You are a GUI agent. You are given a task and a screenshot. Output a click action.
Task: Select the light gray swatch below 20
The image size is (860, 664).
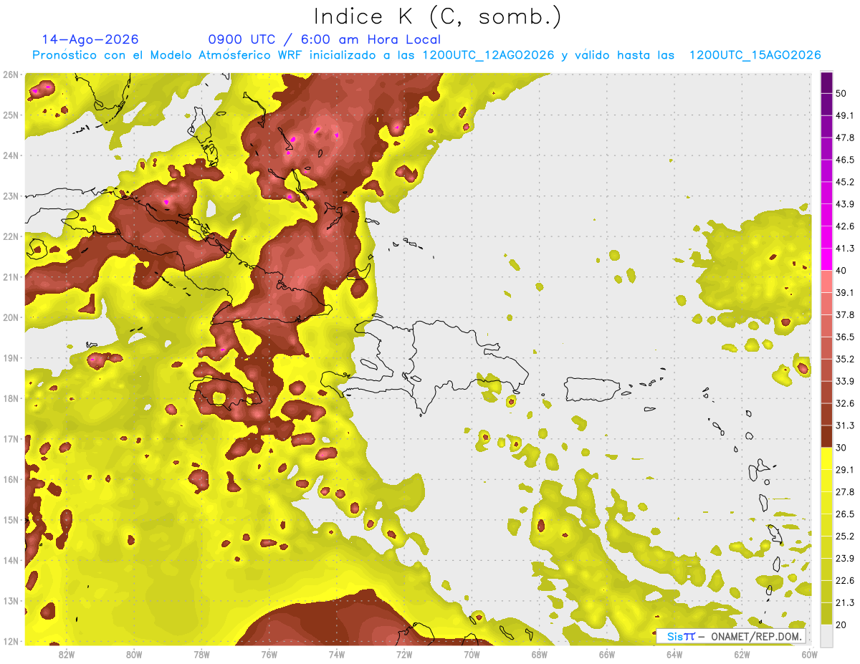(x=826, y=635)
